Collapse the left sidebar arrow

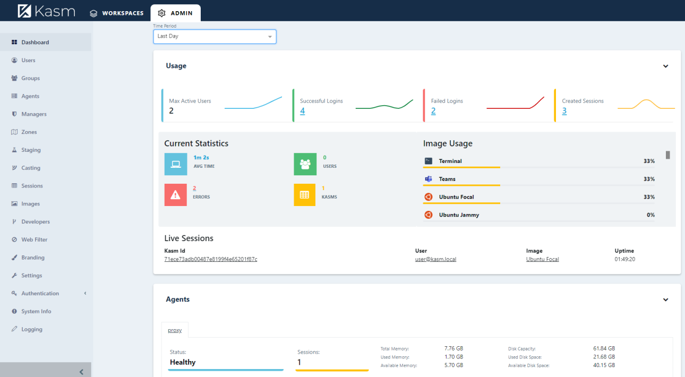[x=81, y=372]
